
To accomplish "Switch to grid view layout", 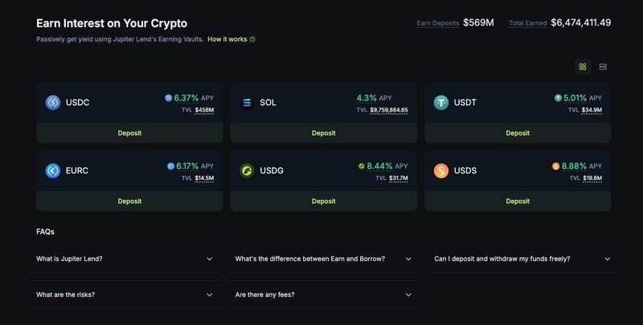I will click(x=583, y=67).
